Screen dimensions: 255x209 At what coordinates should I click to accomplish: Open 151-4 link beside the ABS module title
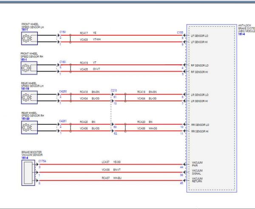(x=241, y=34)
